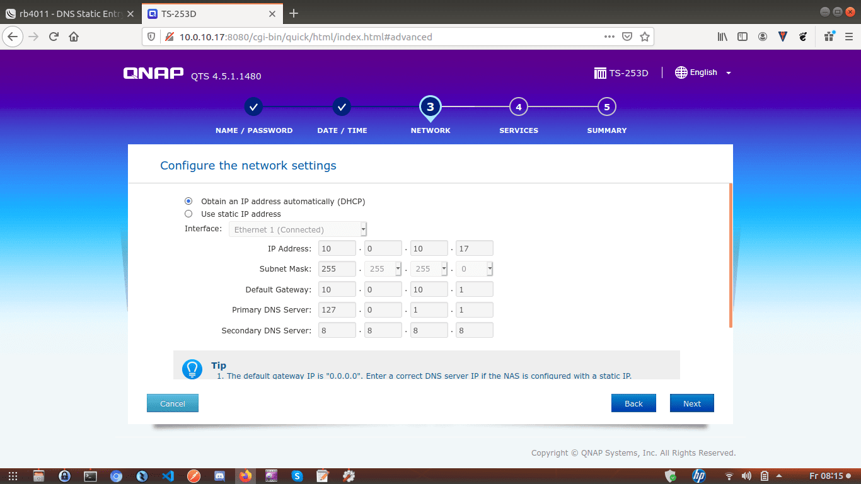Click the last IP Address octet field

pyautogui.click(x=475, y=248)
